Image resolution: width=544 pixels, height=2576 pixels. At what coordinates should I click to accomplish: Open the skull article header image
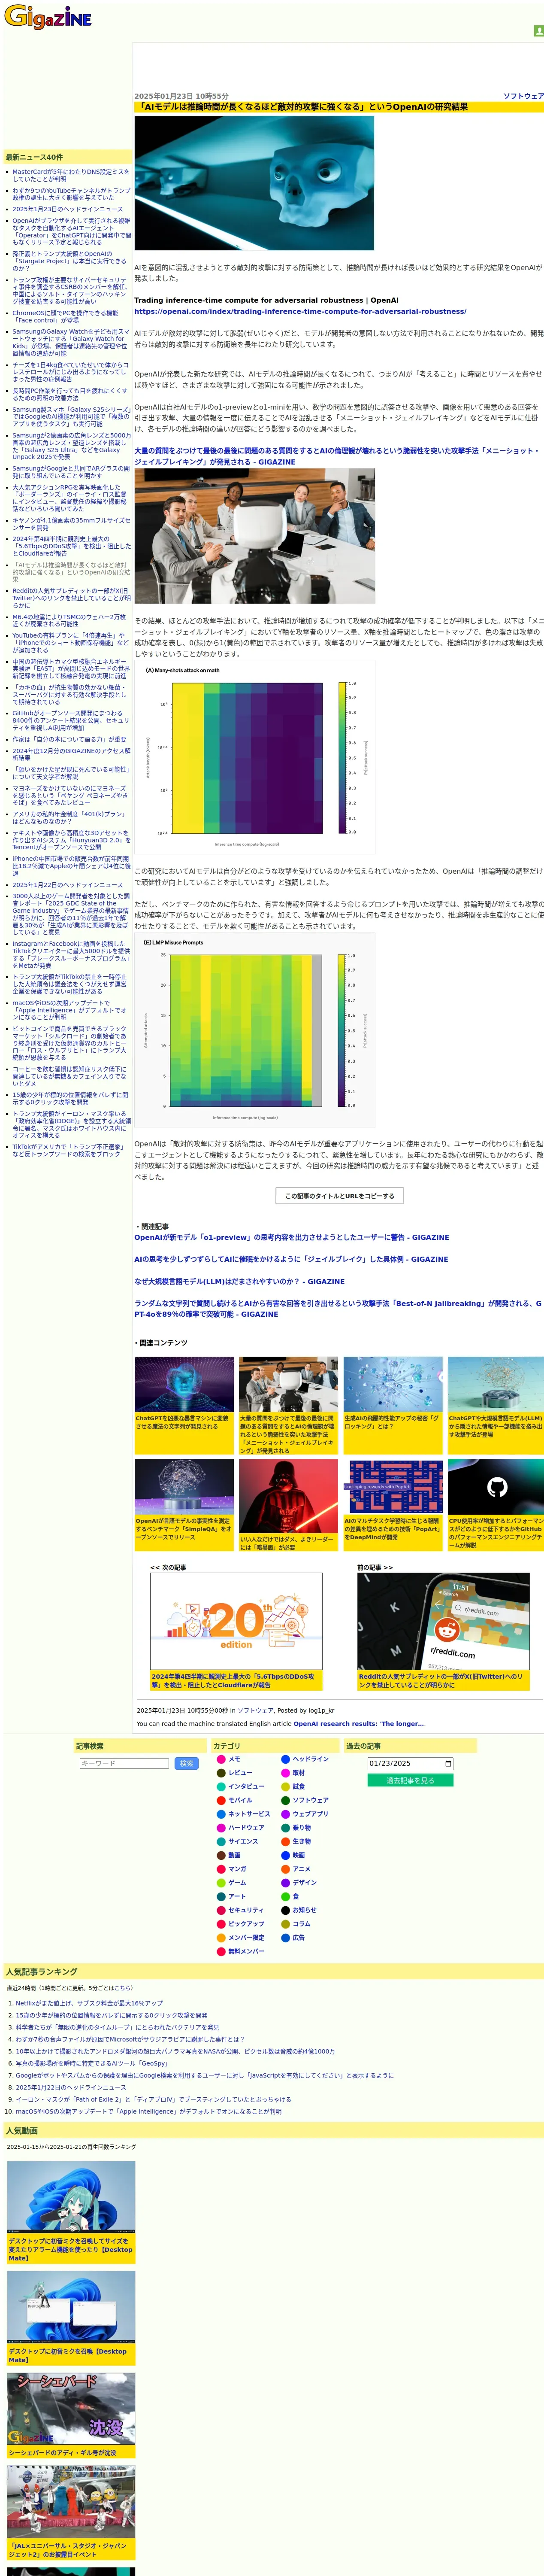pos(254,183)
